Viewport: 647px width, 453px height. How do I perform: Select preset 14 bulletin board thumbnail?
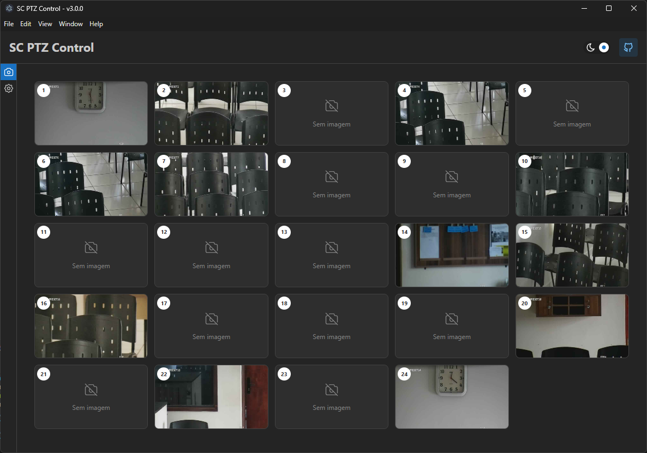click(x=452, y=255)
